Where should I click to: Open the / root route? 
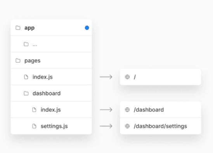pyautogui.click(x=161, y=77)
